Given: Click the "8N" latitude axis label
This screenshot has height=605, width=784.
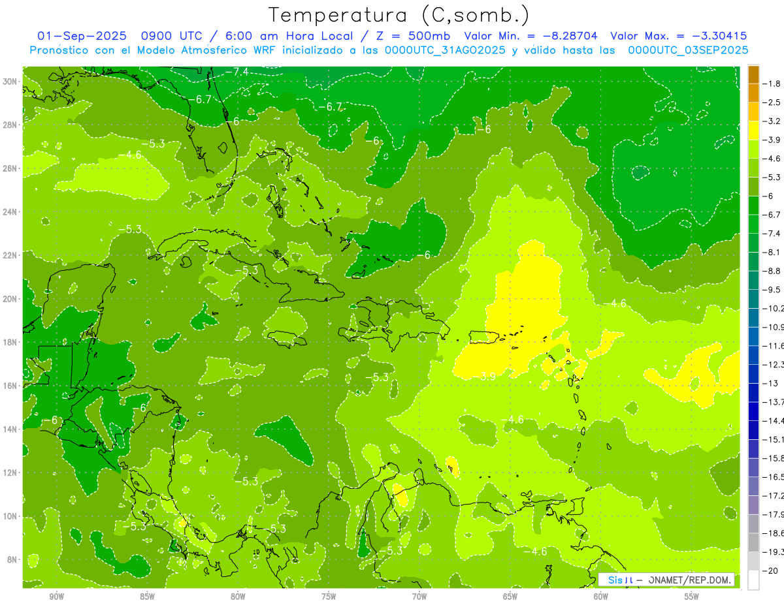Looking at the screenshot, I should point(13,559).
